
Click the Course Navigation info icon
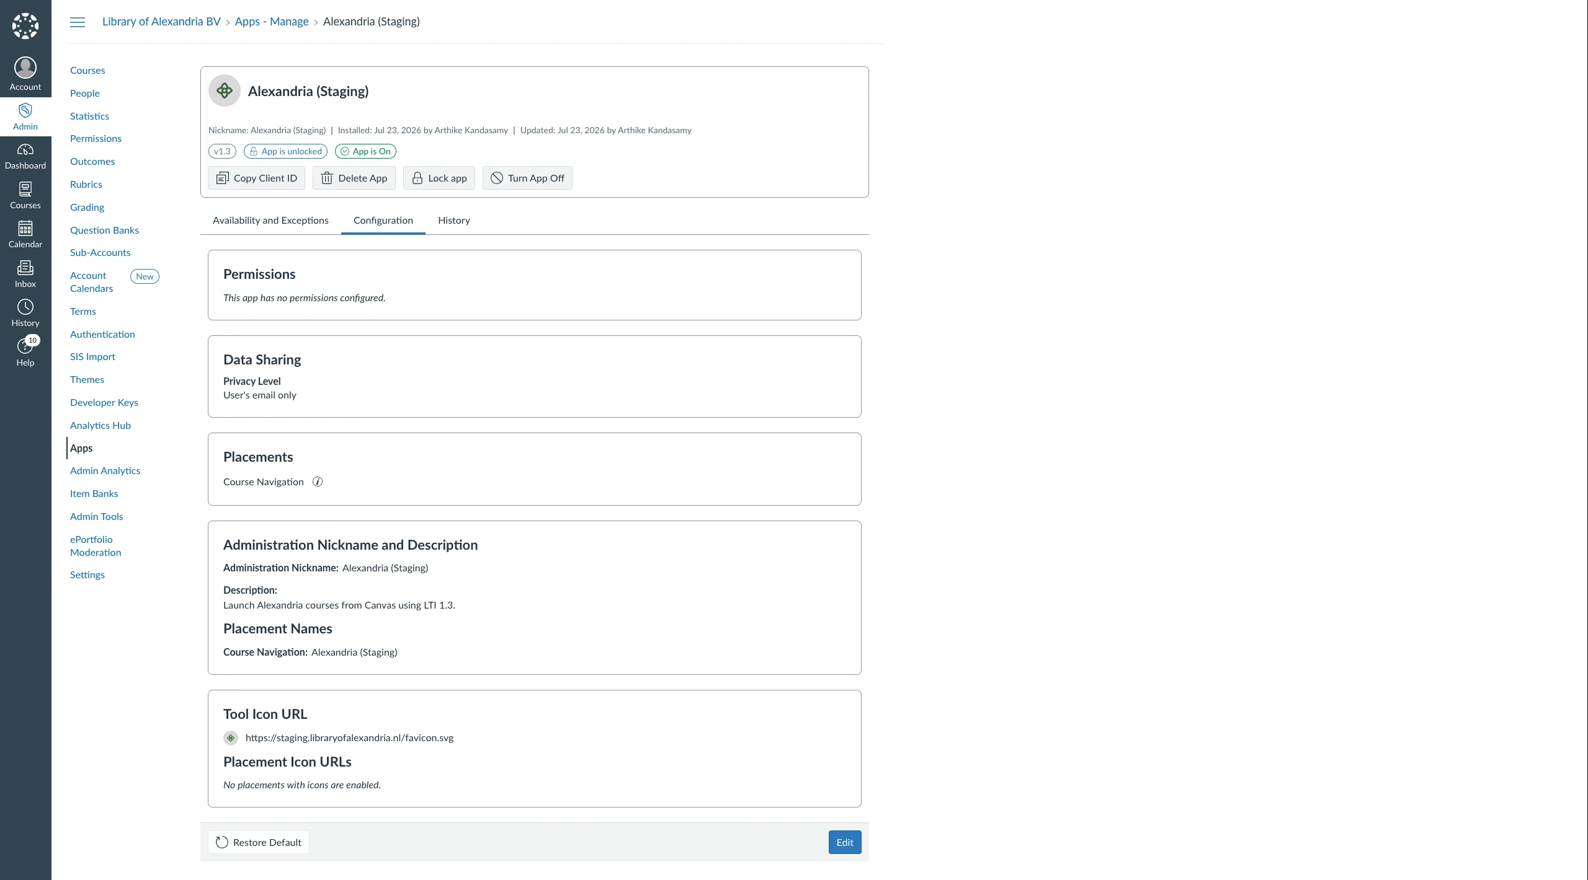(x=318, y=482)
